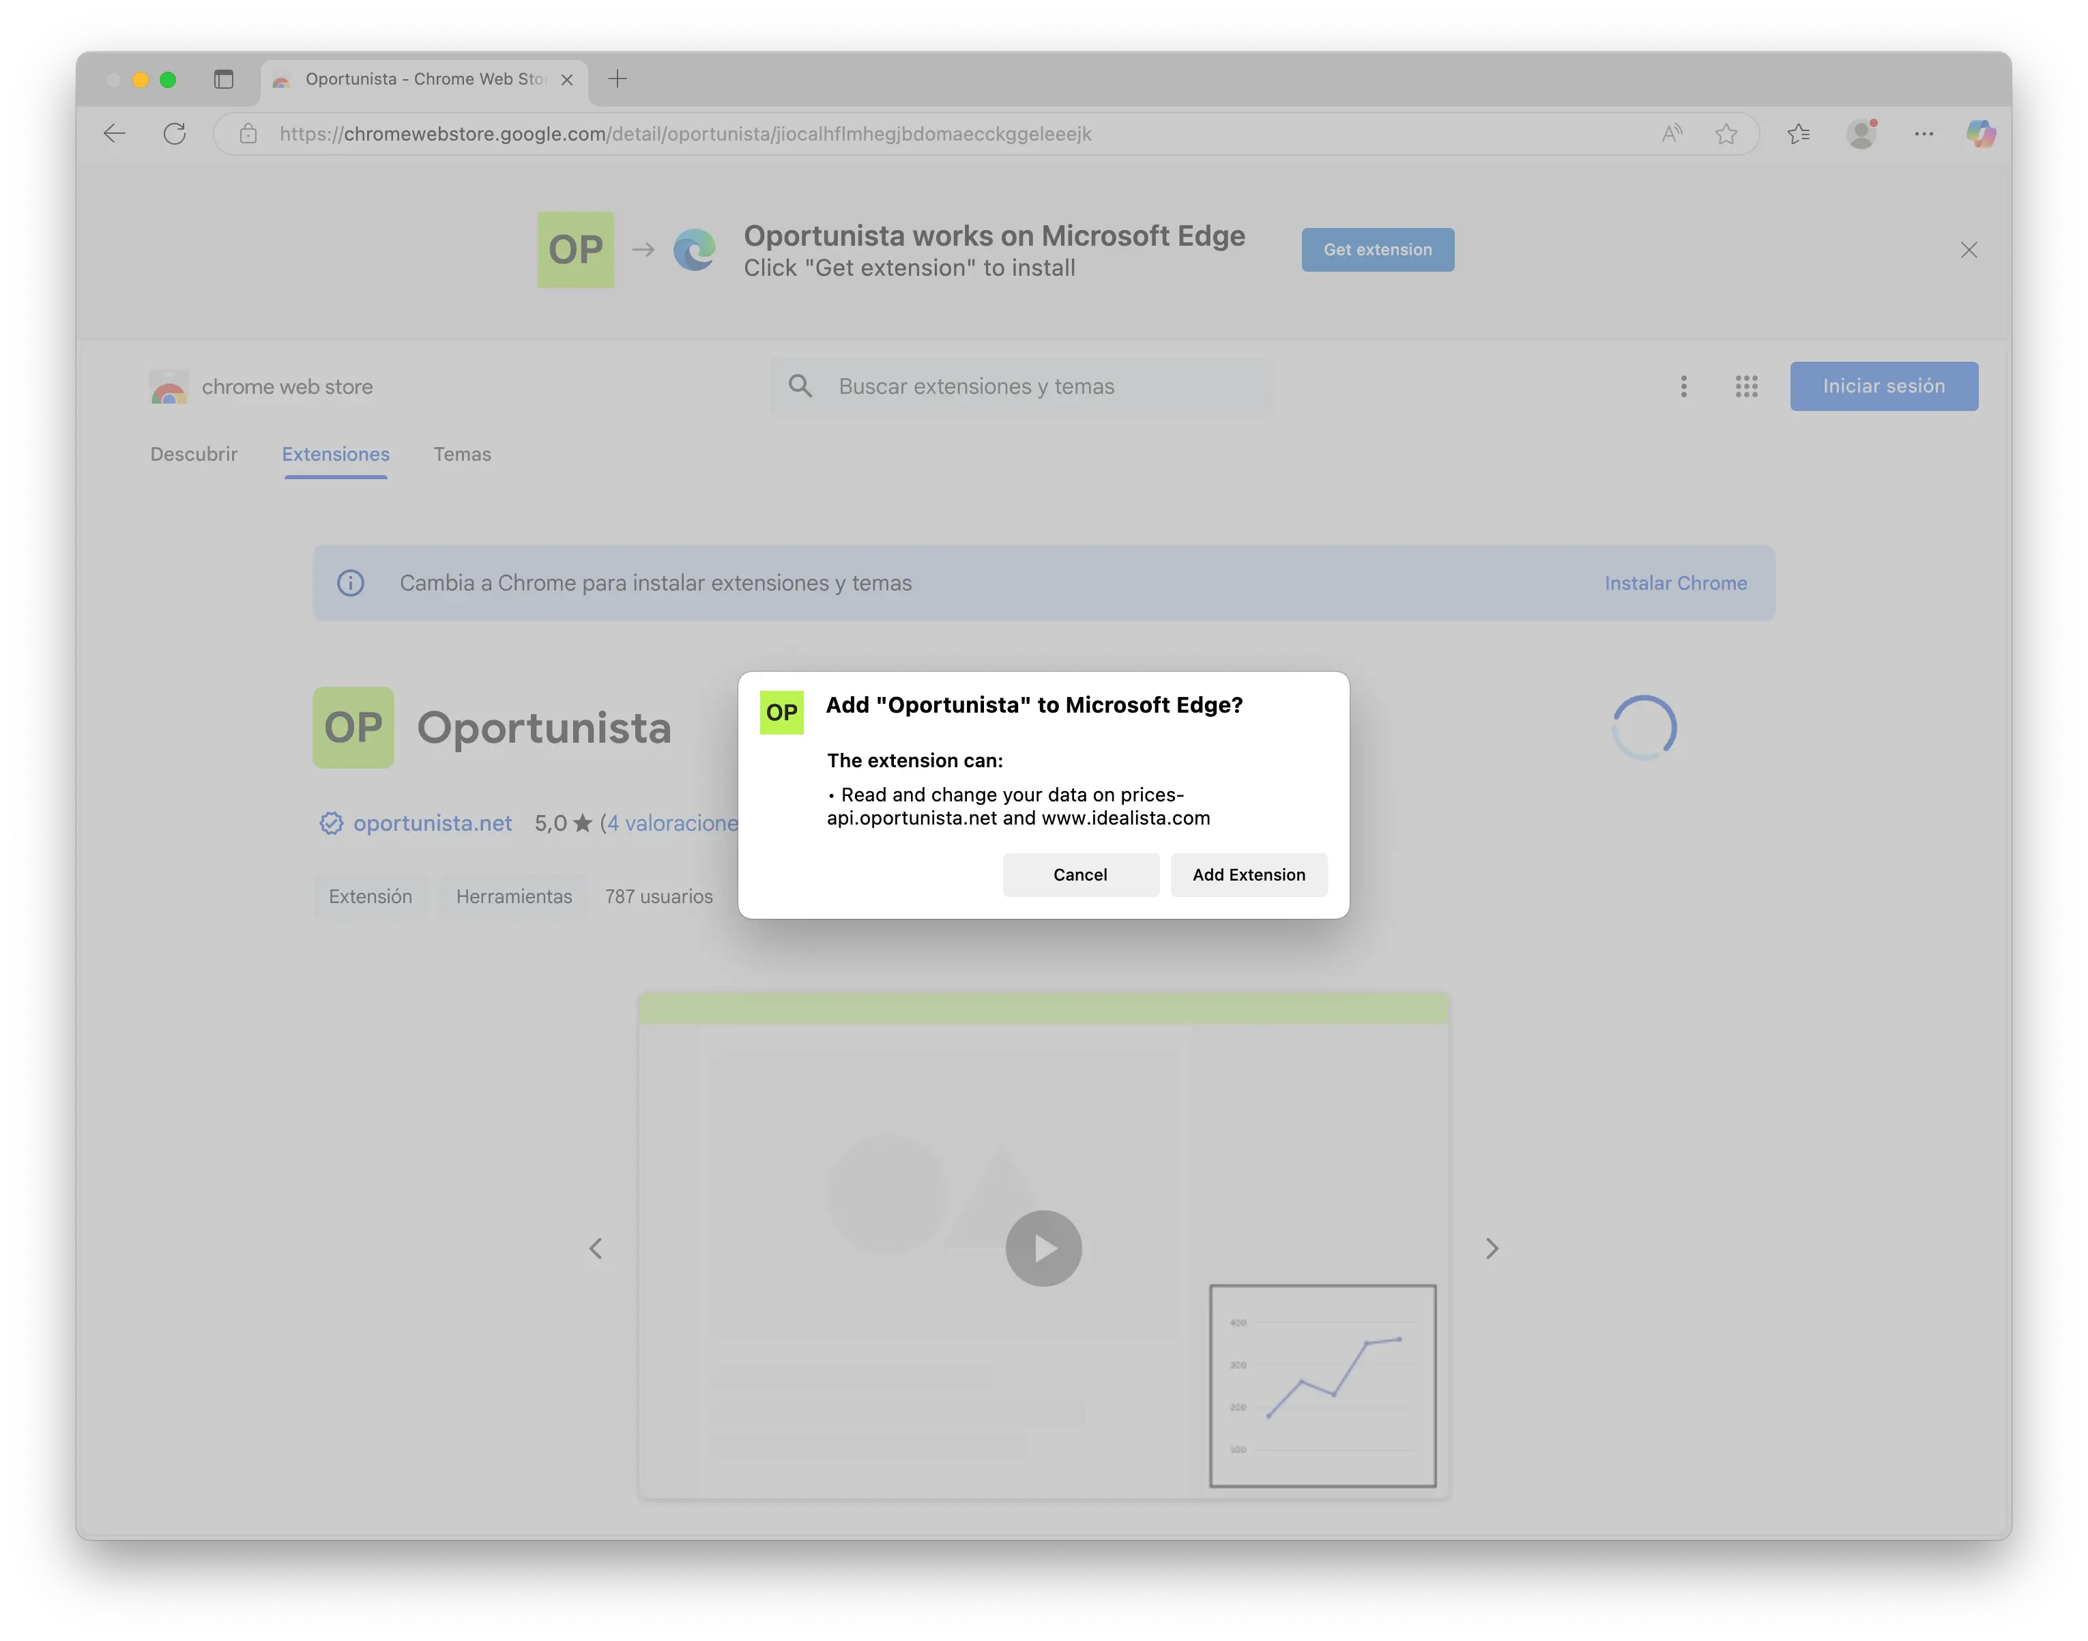Open the Google apps grid

pos(1746,386)
